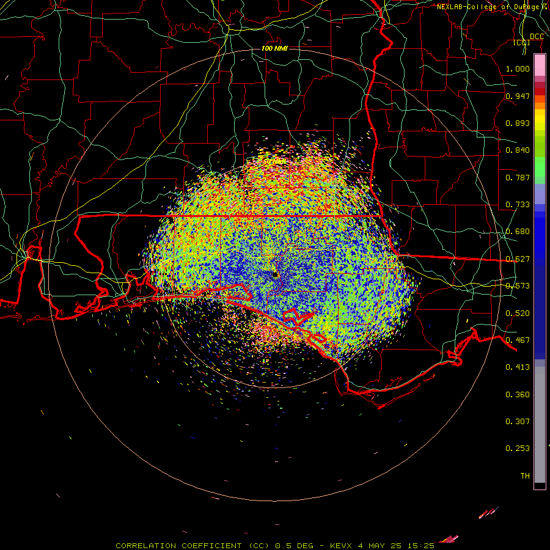The height and width of the screenshot is (550, 550).
Task: Click the 0.253 color scale value
Action: click(x=518, y=449)
